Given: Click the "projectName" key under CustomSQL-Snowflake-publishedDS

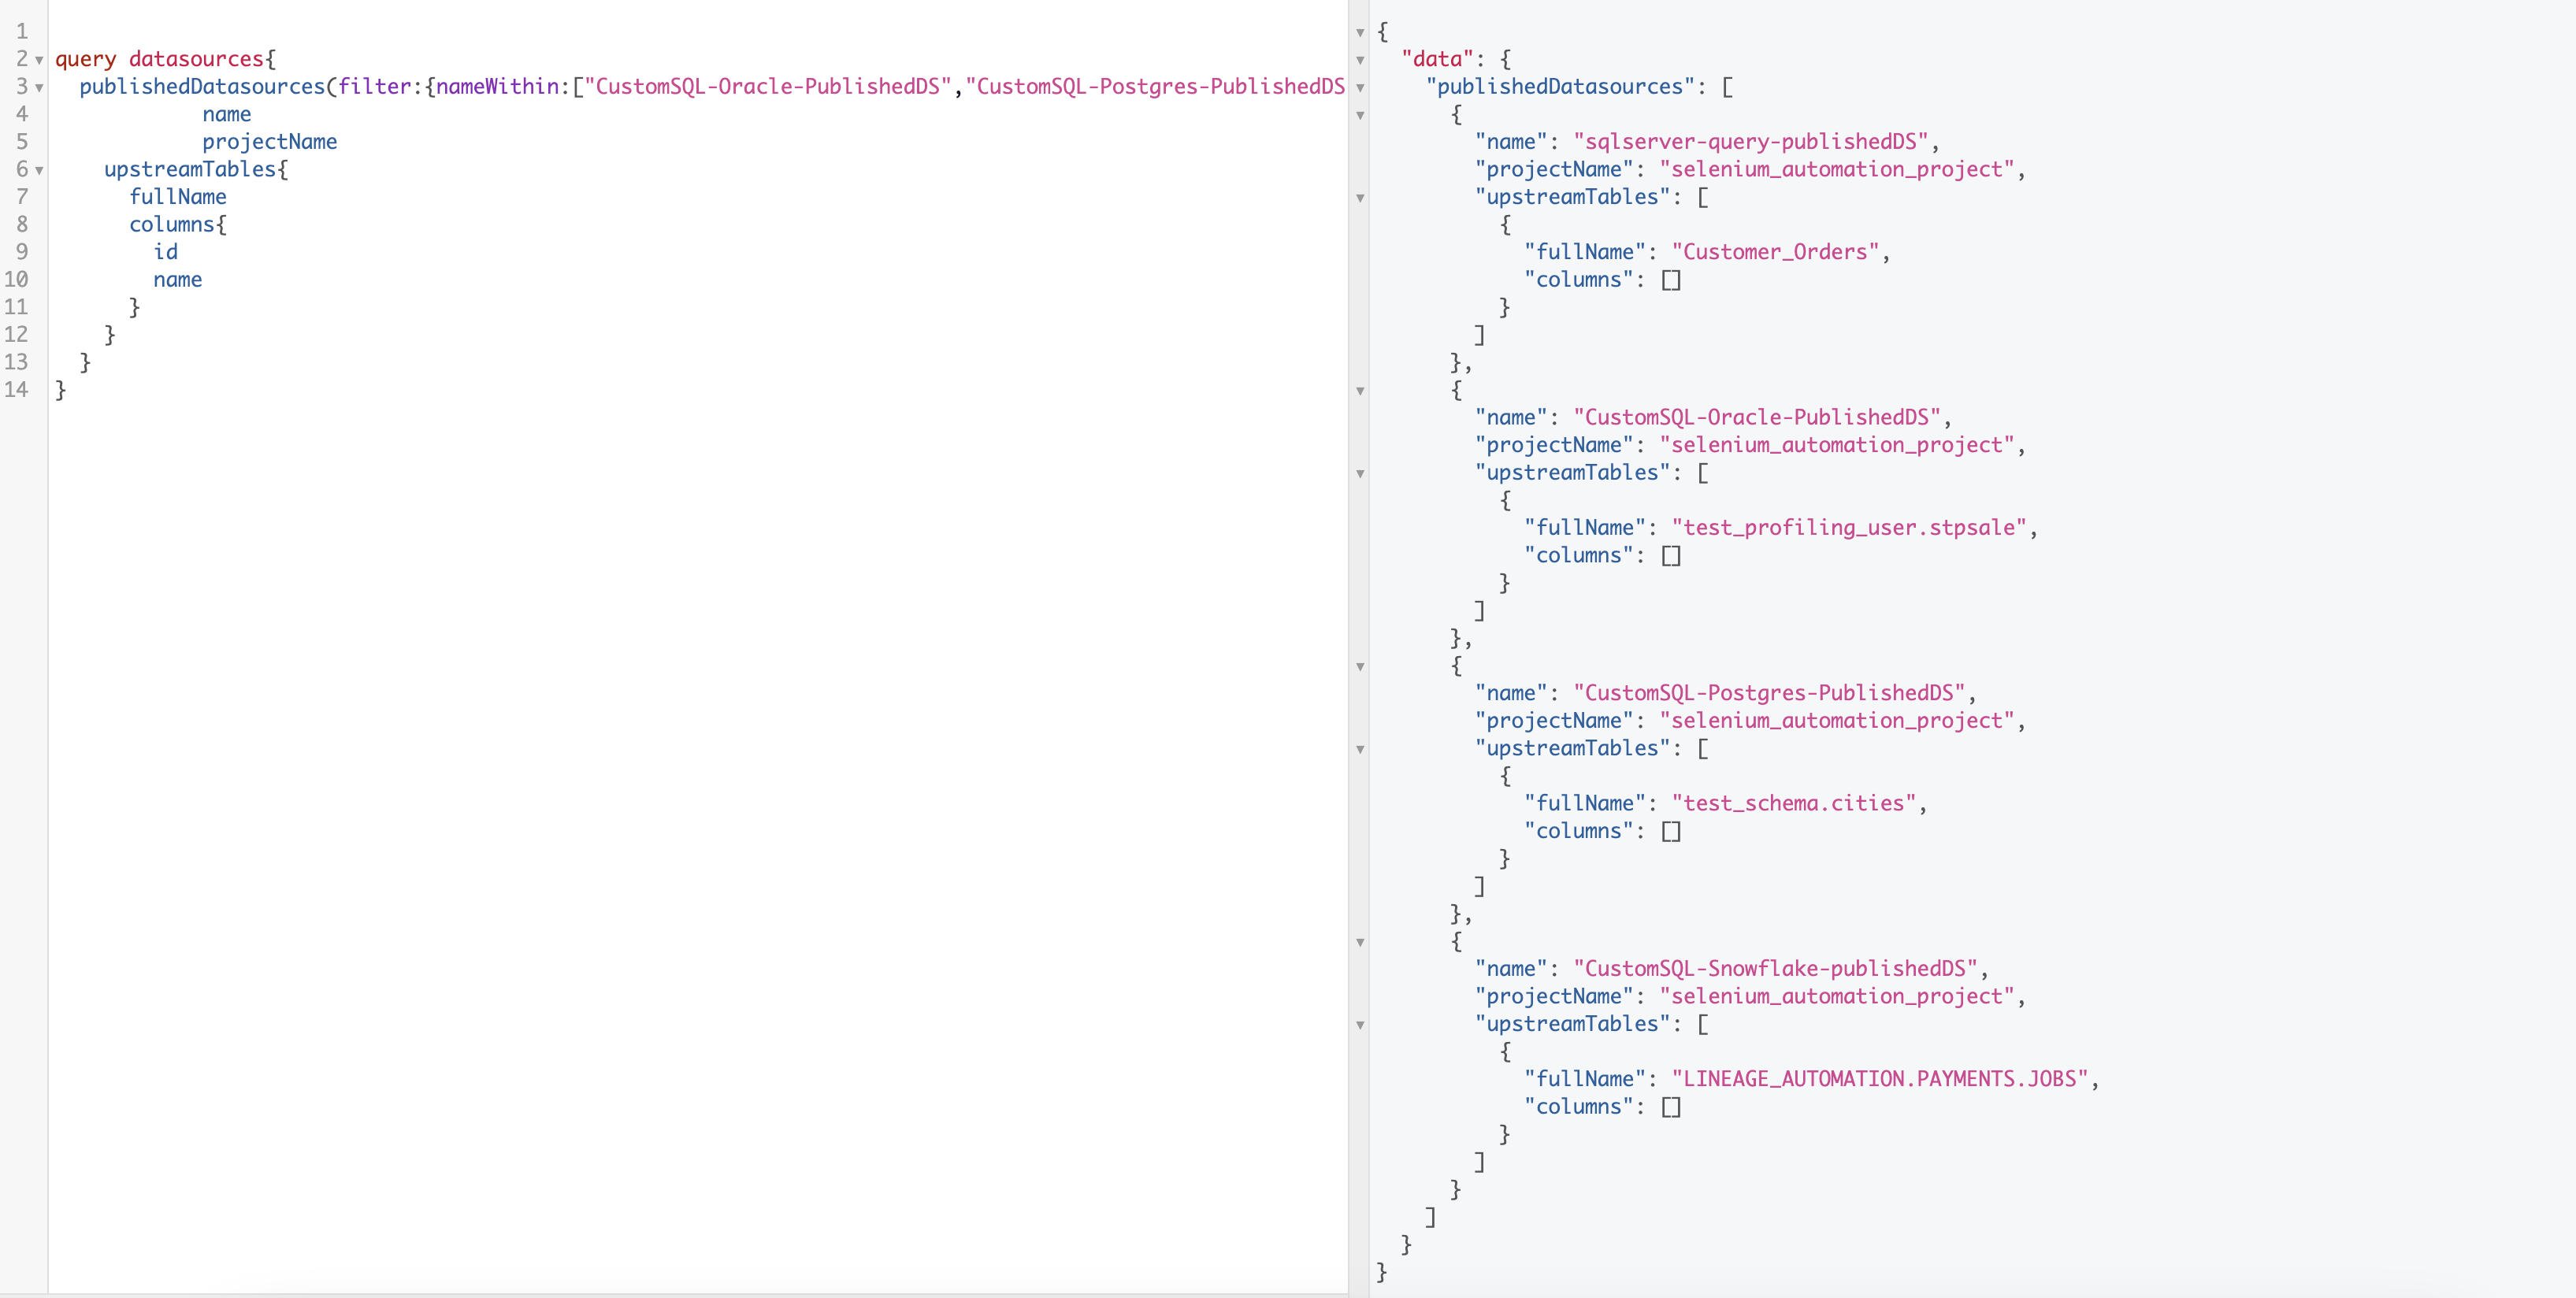Looking at the screenshot, I should pyautogui.click(x=1554, y=997).
